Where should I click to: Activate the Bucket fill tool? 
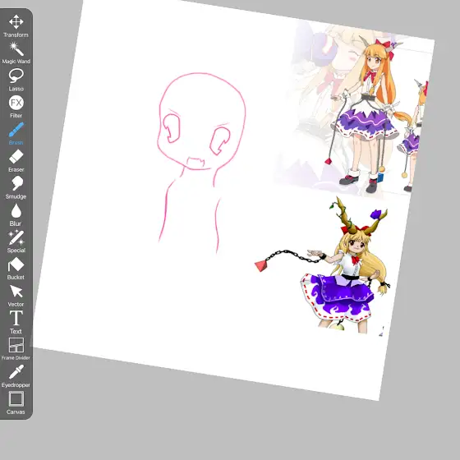[16, 269]
